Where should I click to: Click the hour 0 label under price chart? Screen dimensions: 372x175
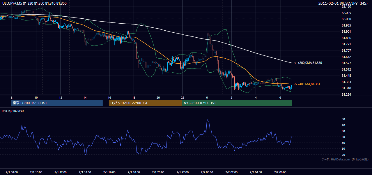[x=207, y=97]
